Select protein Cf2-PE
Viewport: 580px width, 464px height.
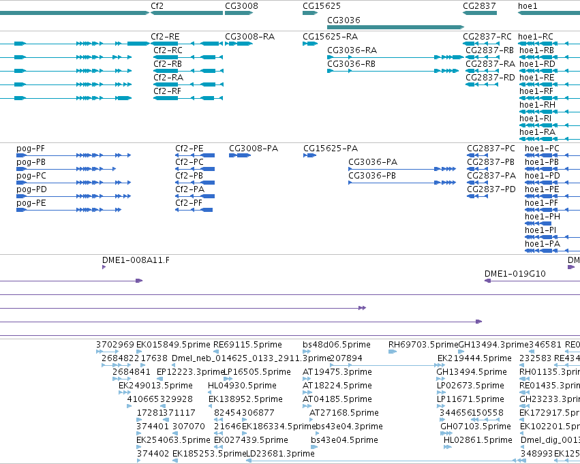pyautogui.click(x=189, y=149)
